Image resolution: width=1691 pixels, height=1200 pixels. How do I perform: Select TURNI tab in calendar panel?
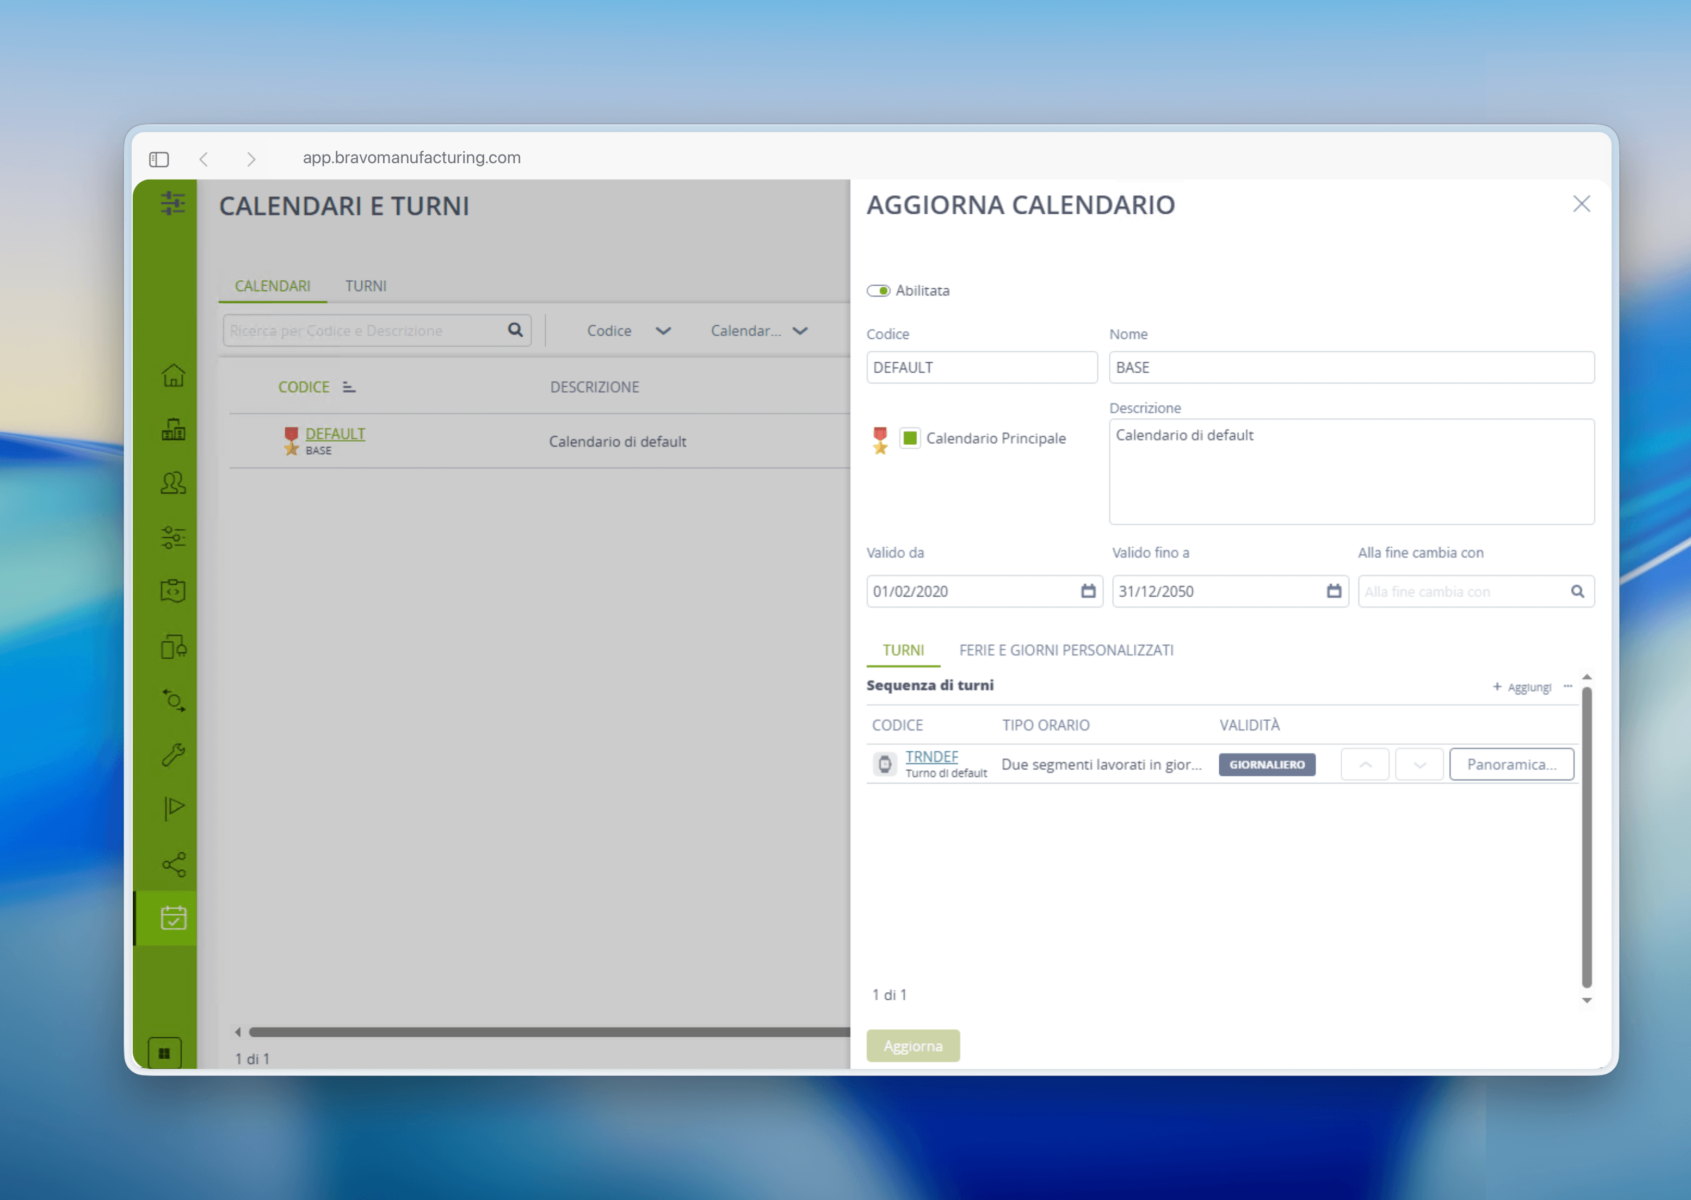pyautogui.click(x=903, y=650)
